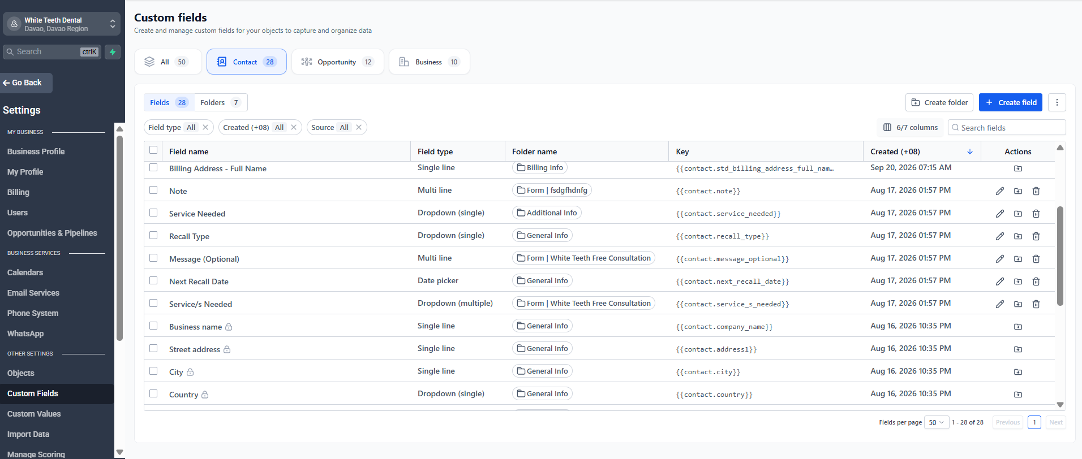This screenshot has width=1082, height=459.
Task: Delete the Note field via trash icon
Action: pos(1036,191)
